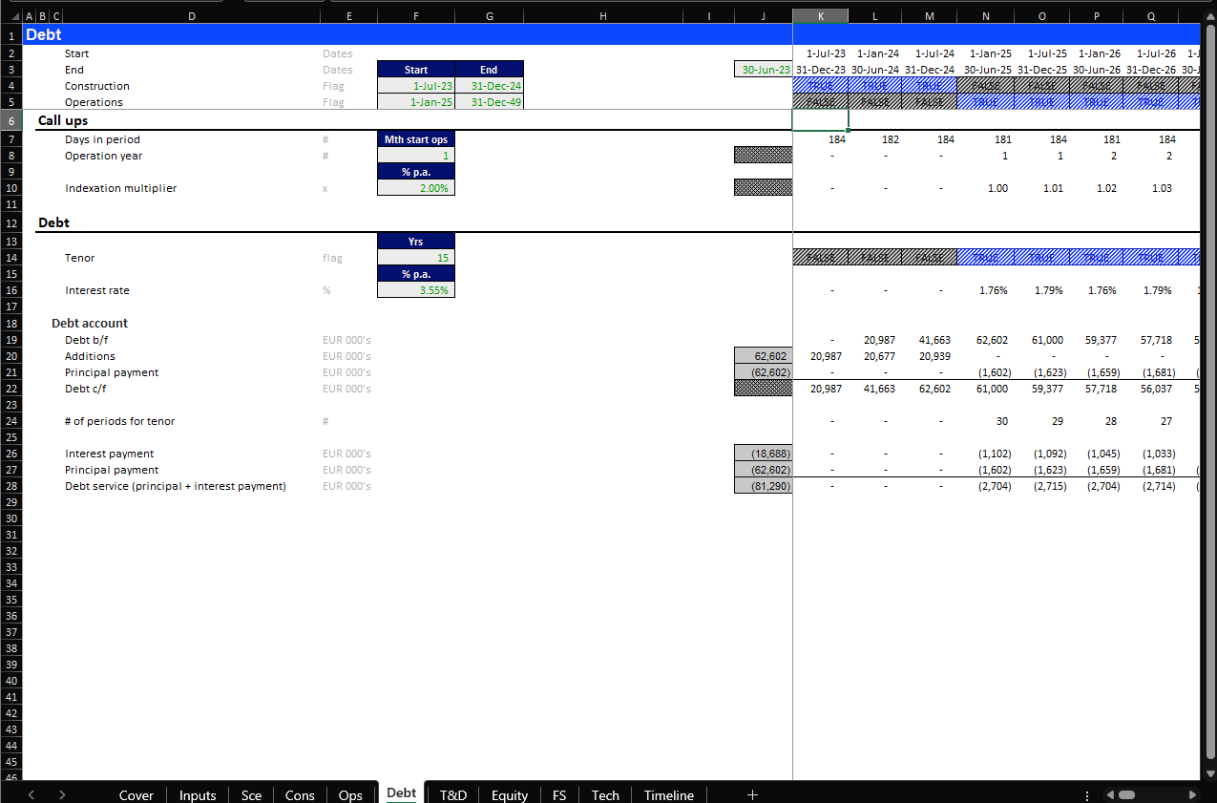1217x803 pixels.
Task: Select the Tenor years input cell
Action: click(416, 258)
